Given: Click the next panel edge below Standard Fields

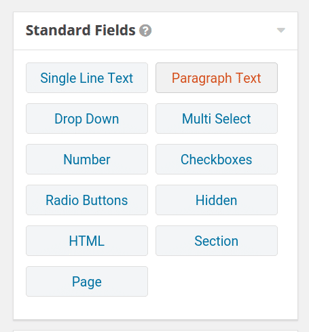Looking at the screenshot, I should pyautogui.click(x=156, y=331).
